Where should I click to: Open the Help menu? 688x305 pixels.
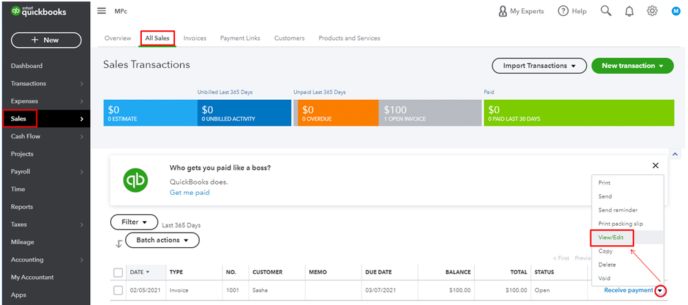click(x=572, y=12)
